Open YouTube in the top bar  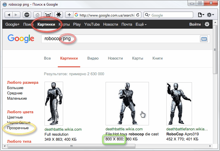92,24
